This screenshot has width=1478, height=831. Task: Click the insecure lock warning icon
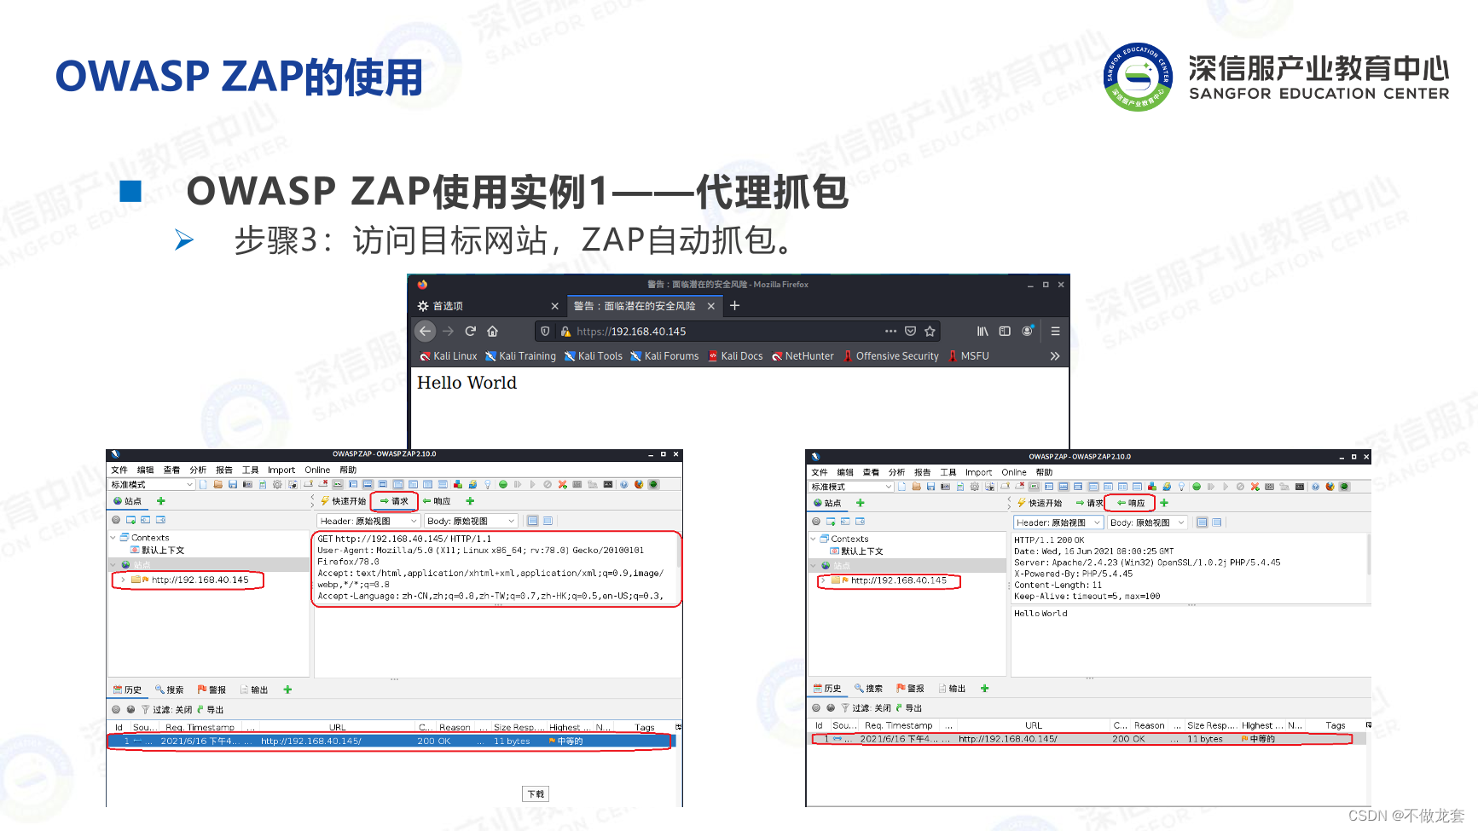pyautogui.click(x=565, y=332)
